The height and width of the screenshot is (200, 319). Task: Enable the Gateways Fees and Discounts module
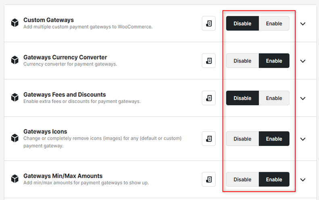pos(274,98)
